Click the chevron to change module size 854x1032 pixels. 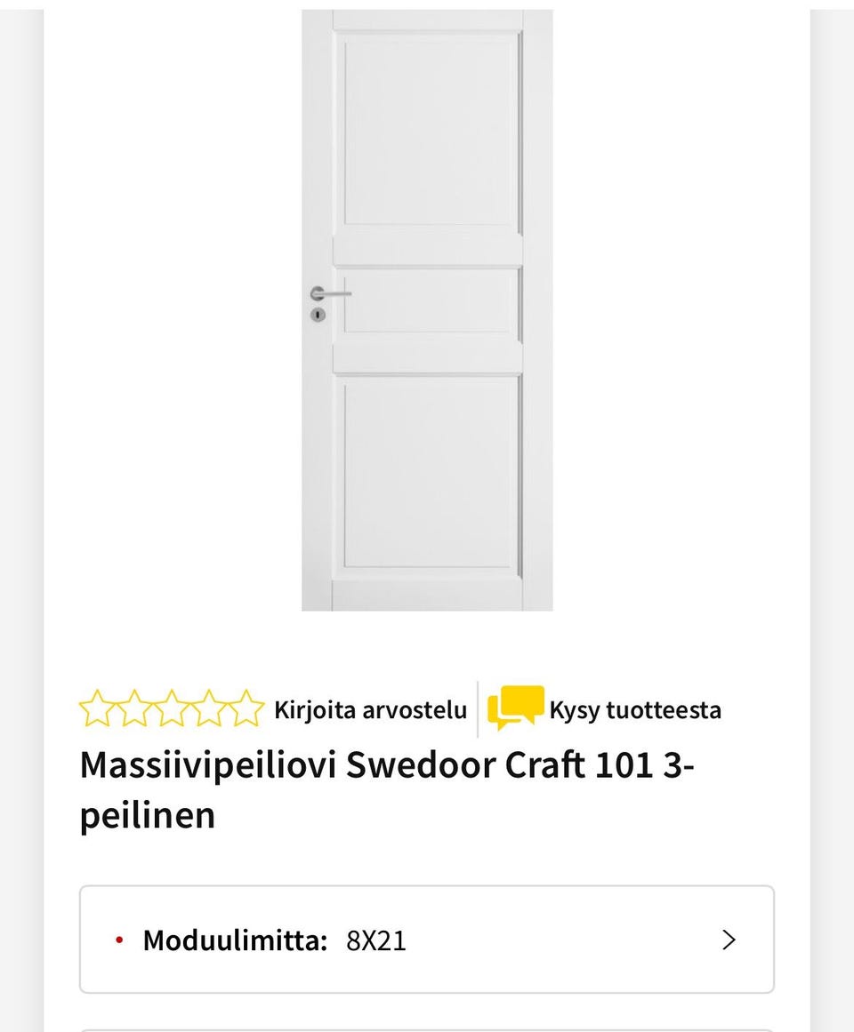[729, 940]
